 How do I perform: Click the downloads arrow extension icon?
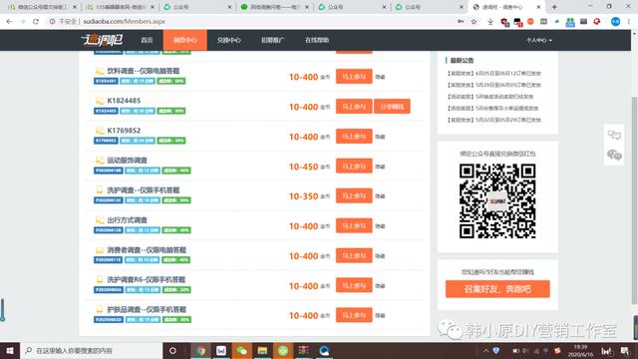490,22
